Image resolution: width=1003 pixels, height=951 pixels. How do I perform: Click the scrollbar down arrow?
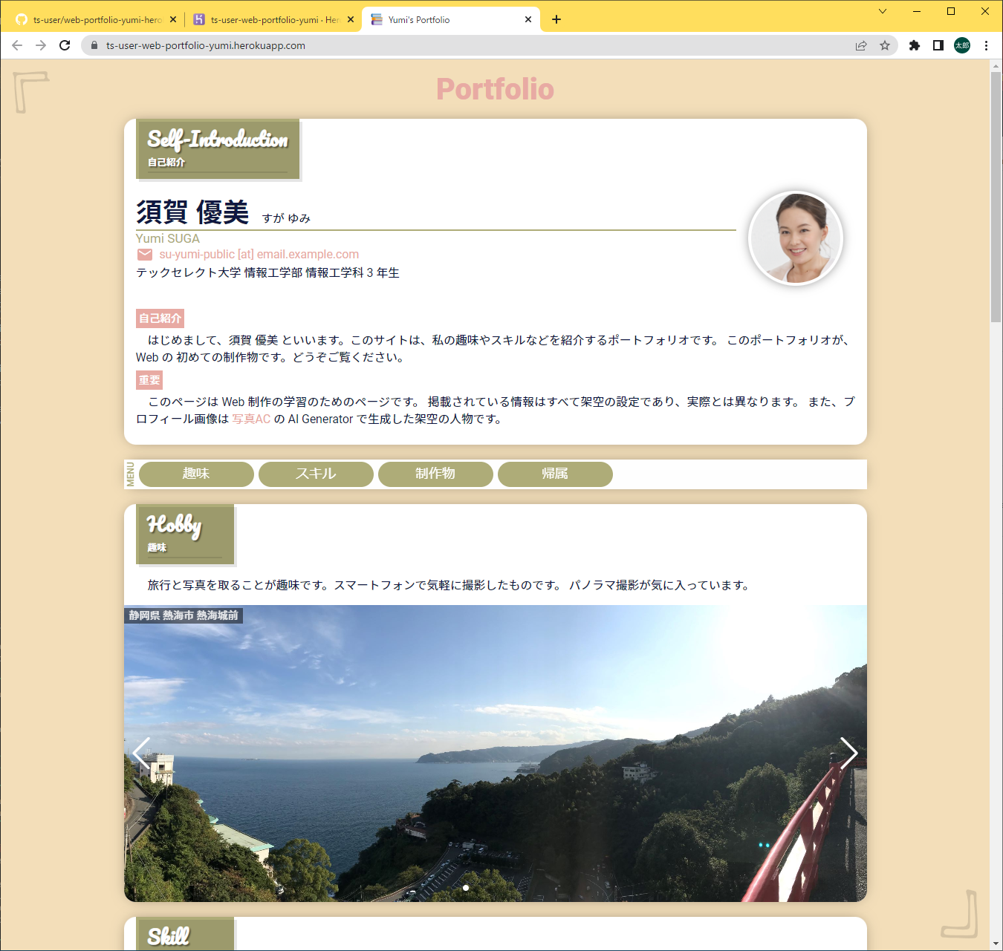point(996,944)
